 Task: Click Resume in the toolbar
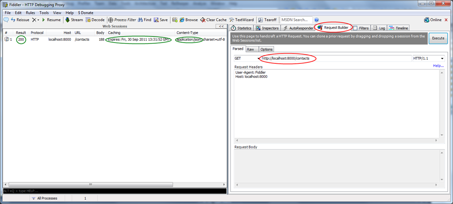pyautogui.click(x=51, y=20)
